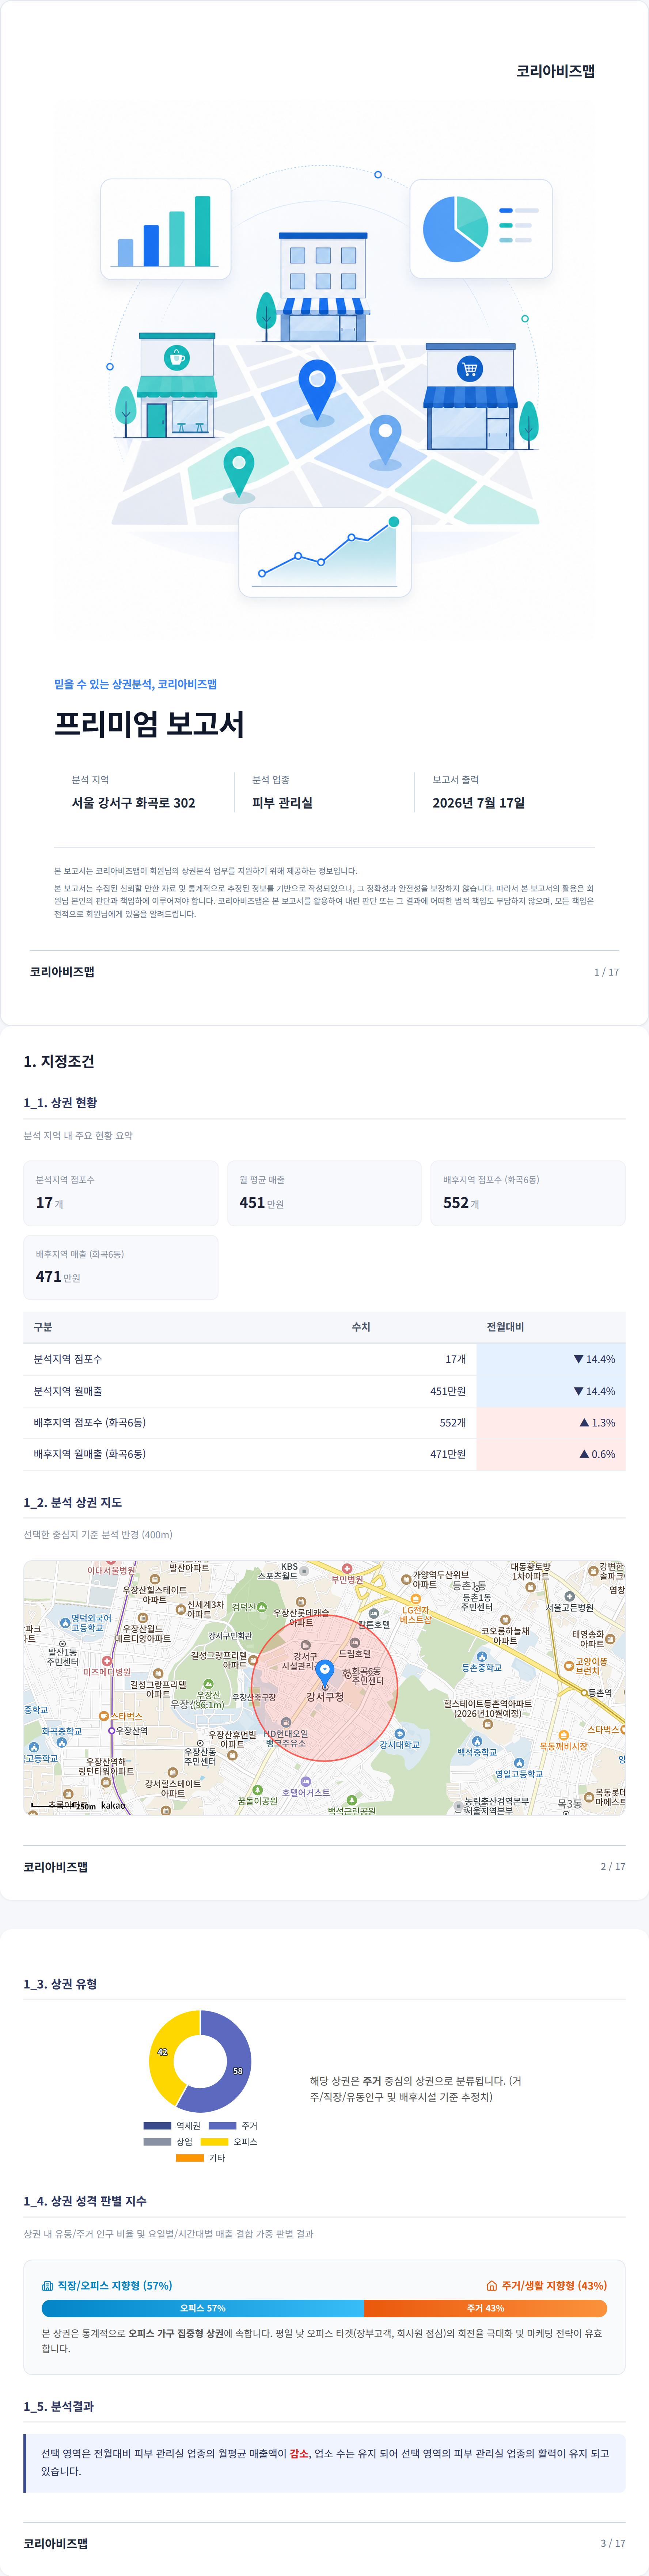Click the 451만원 value in table
Viewport: 649px width, 2576px height.
point(448,1391)
